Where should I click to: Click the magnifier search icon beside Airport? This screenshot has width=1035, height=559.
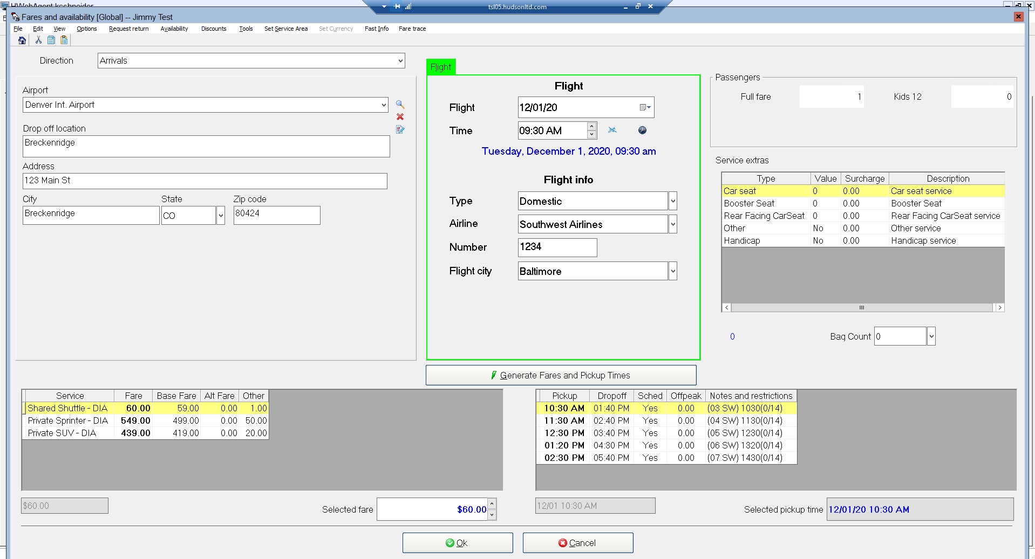400,105
